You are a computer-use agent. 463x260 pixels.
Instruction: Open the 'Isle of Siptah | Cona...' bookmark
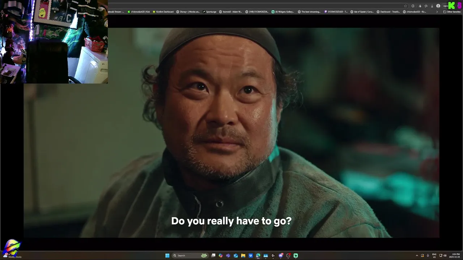click(x=362, y=12)
